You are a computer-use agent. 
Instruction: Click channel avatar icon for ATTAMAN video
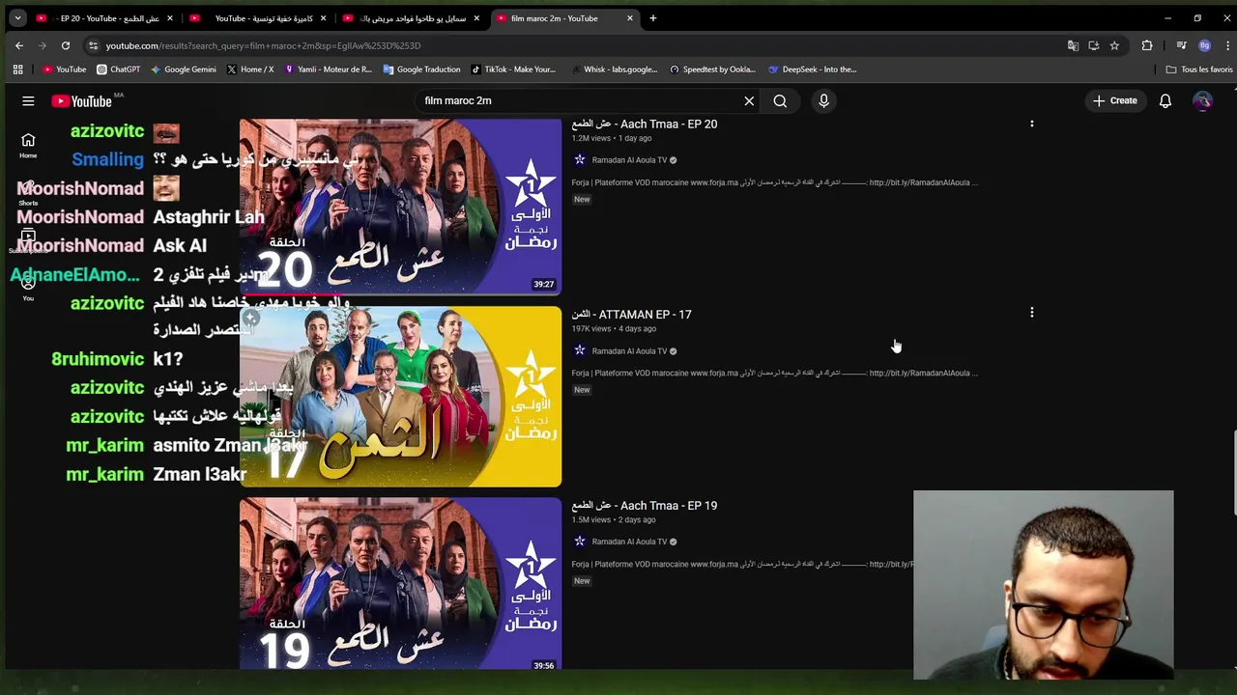pos(579,351)
